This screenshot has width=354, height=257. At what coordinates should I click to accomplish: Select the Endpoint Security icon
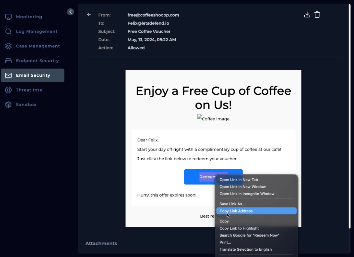click(x=8, y=61)
